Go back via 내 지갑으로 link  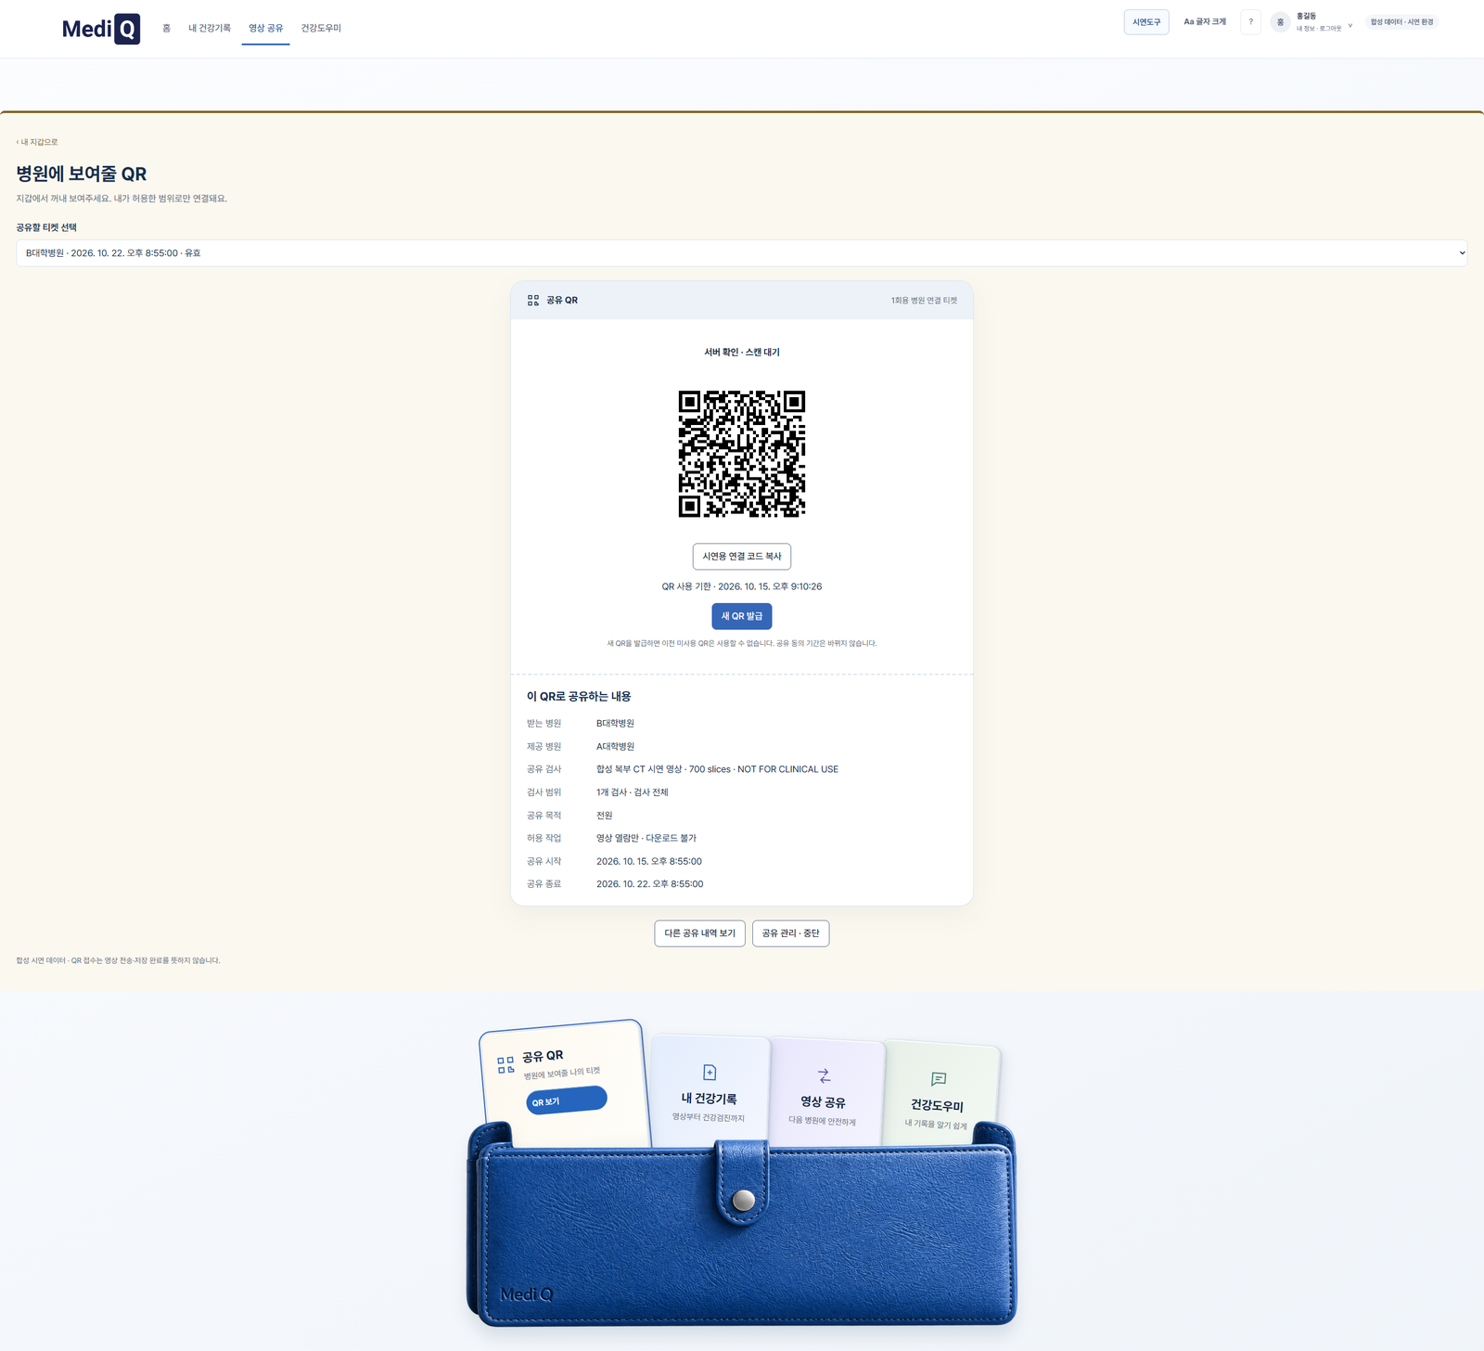tap(37, 142)
